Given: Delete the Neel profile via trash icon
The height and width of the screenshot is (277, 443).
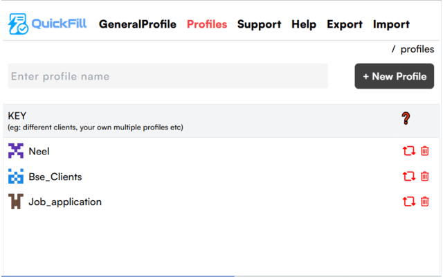Looking at the screenshot, I should click(424, 151).
